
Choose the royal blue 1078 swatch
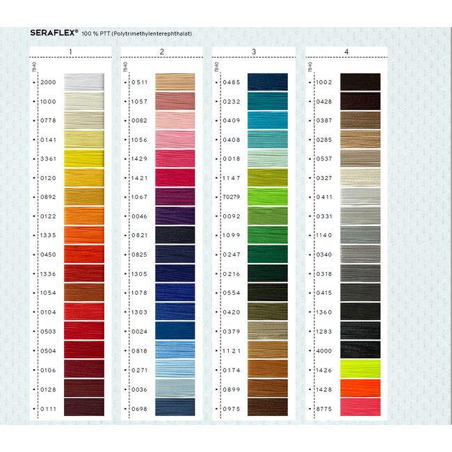pyautogui.click(x=175, y=293)
